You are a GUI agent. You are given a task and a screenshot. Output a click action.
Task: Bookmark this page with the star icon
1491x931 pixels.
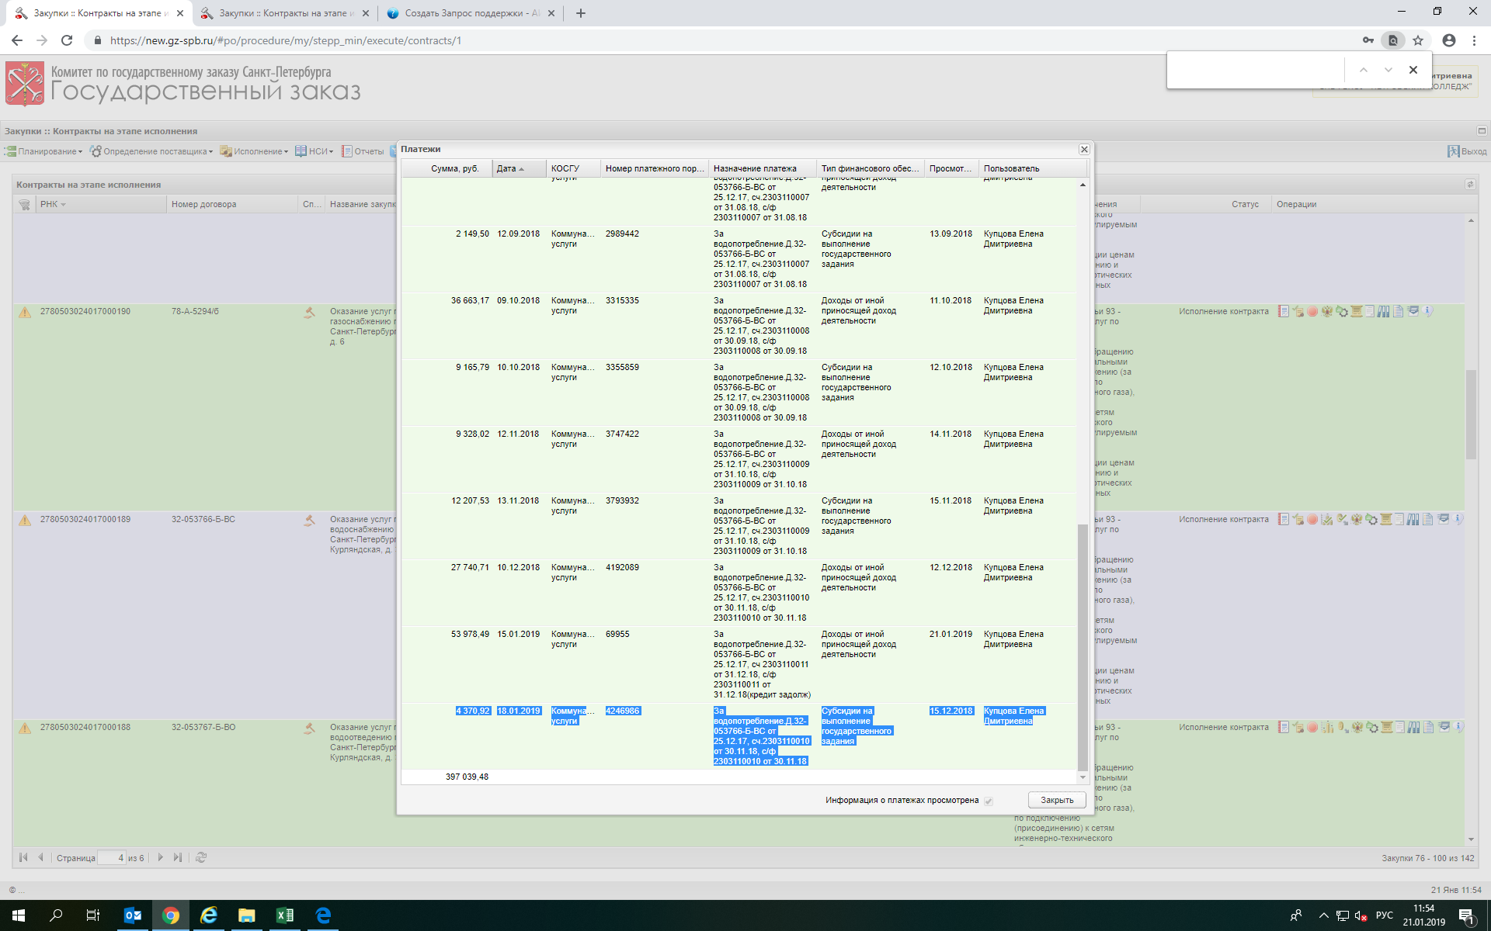tap(1418, 40)
